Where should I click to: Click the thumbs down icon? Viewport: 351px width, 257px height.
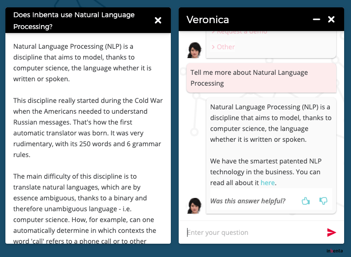pos(323,200)
